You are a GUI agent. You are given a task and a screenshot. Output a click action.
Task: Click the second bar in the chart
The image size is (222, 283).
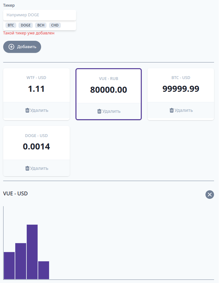coord(21,261)
